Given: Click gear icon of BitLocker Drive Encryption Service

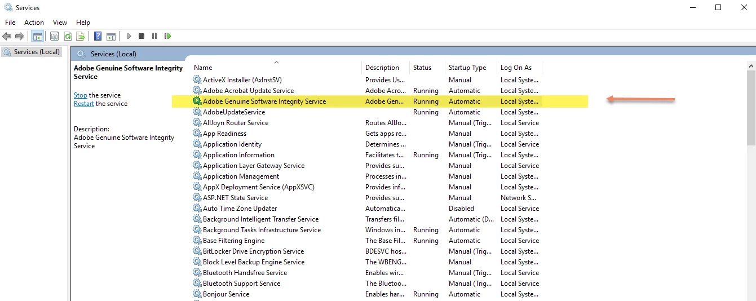Looking at the screenshot, I should (197, 251).
